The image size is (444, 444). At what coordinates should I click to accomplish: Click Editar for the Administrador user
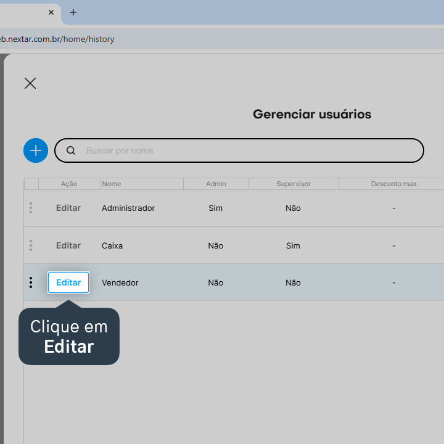coord(68,208)
